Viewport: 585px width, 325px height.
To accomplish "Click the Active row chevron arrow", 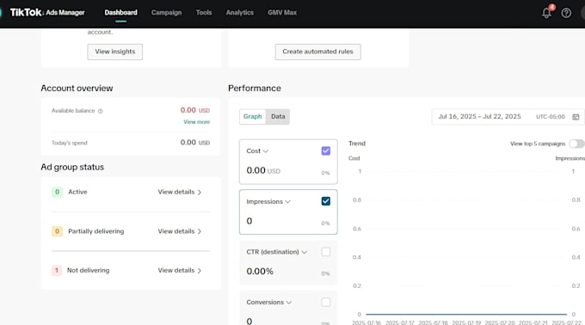I will (200, 193).
